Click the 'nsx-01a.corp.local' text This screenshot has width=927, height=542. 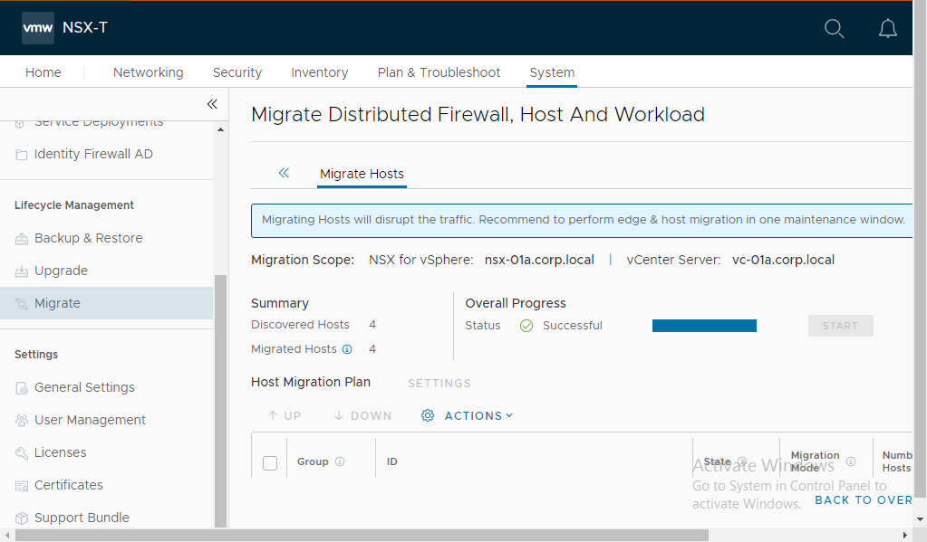(x=539, y=260)
